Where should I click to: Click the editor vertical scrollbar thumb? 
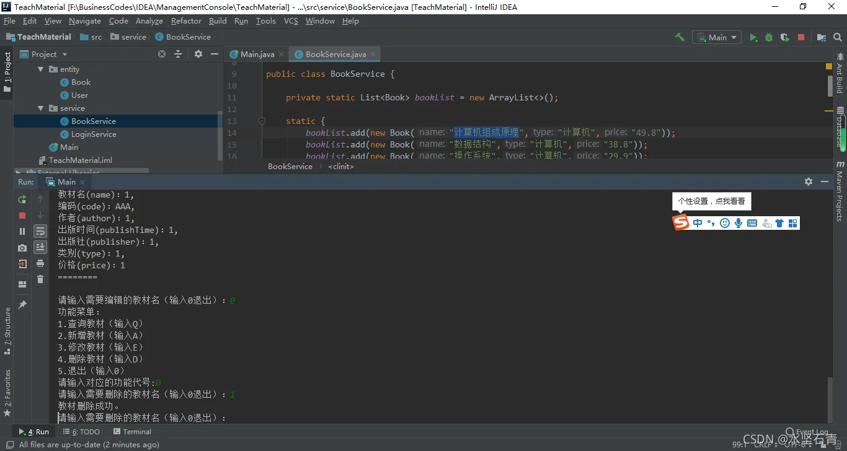point(830,85)
